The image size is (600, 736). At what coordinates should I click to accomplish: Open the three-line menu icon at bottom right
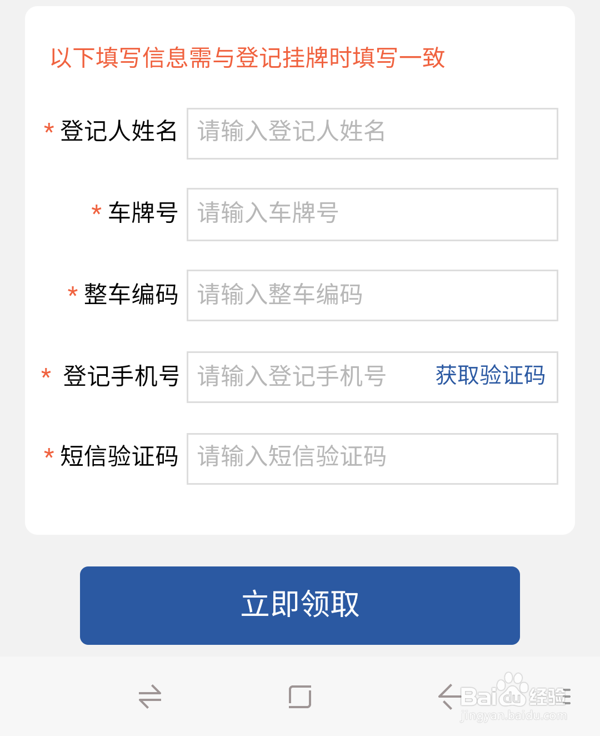click(566, 697)
